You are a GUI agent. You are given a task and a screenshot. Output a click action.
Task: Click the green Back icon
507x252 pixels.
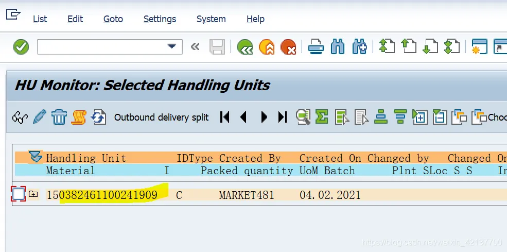tap(245, 47)
